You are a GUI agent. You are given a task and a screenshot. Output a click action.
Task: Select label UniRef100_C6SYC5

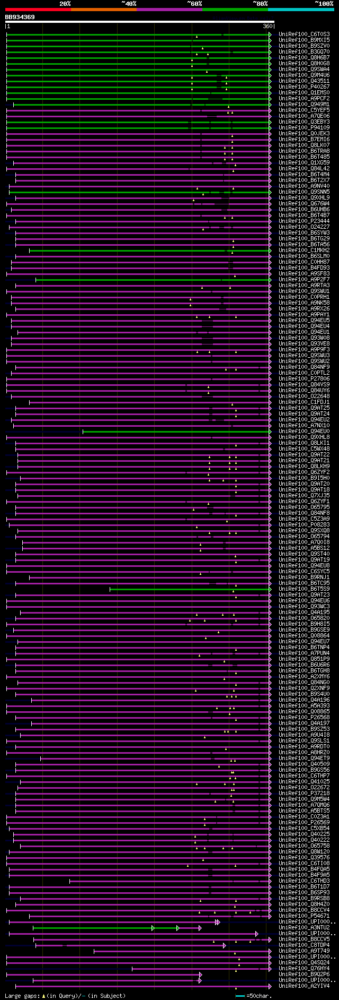click(x=304, y=572)
